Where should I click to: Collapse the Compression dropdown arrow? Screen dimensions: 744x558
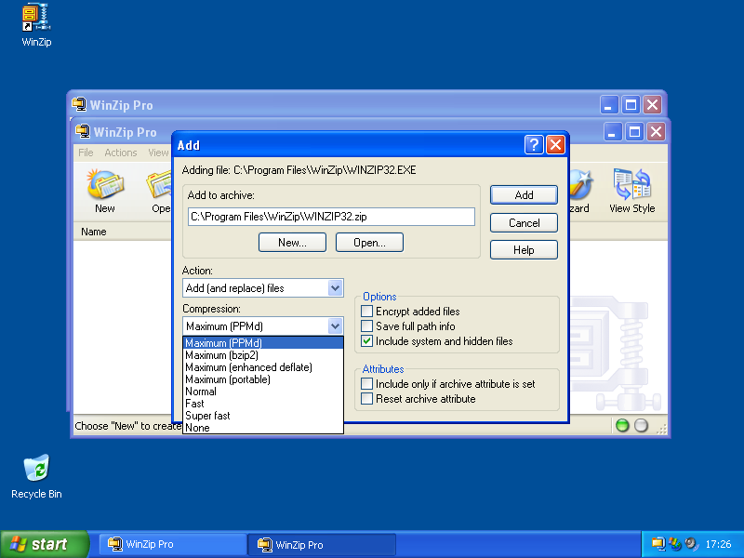click(336, 326)
